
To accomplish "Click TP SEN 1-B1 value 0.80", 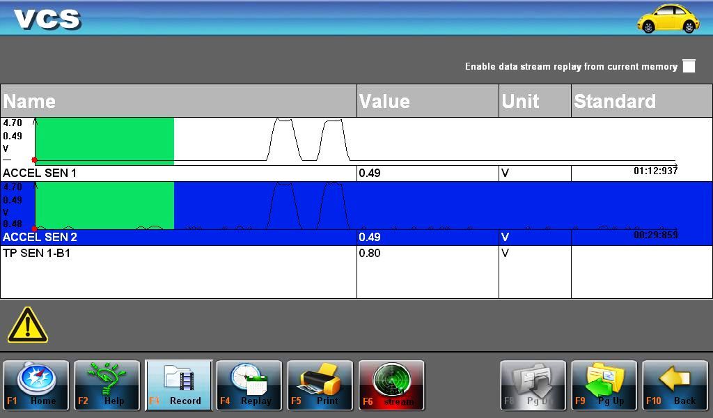I will point(370,254).
